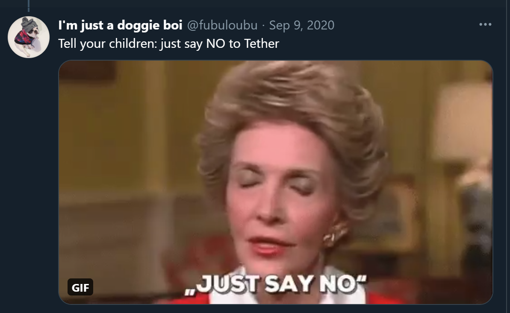Open the tweet's three-dot more options menu
The image size is (510, 313).
[x=485, y=24]
